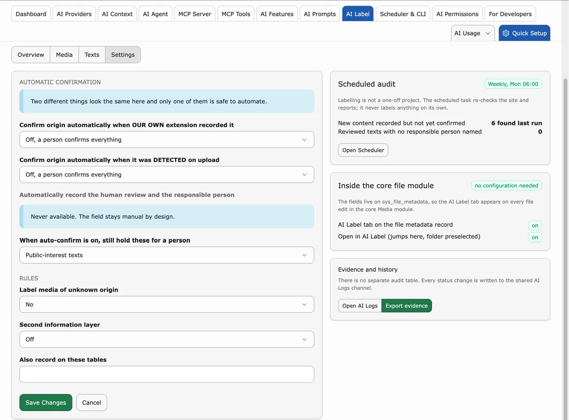Open the AI Providers tab
Viewport: 569px width, 420px height.
(74, 14)
